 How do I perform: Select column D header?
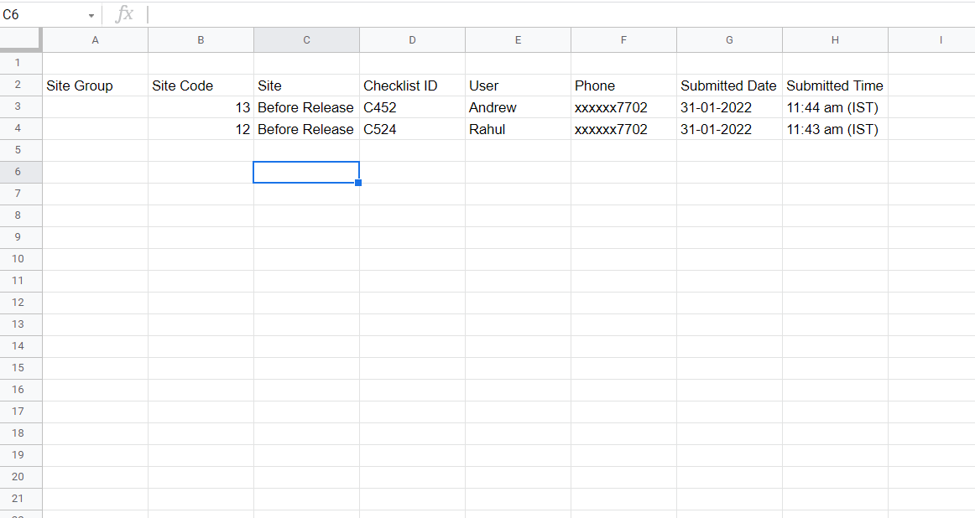point(412,39)
